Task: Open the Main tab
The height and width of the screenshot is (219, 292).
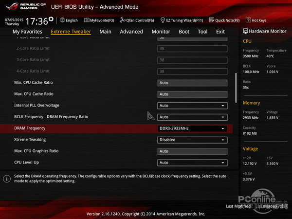Action: coord(105,32)
